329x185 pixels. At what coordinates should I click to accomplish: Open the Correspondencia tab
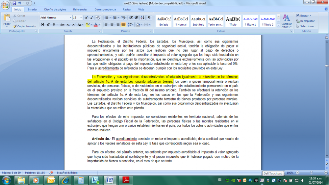coord(105,10)
